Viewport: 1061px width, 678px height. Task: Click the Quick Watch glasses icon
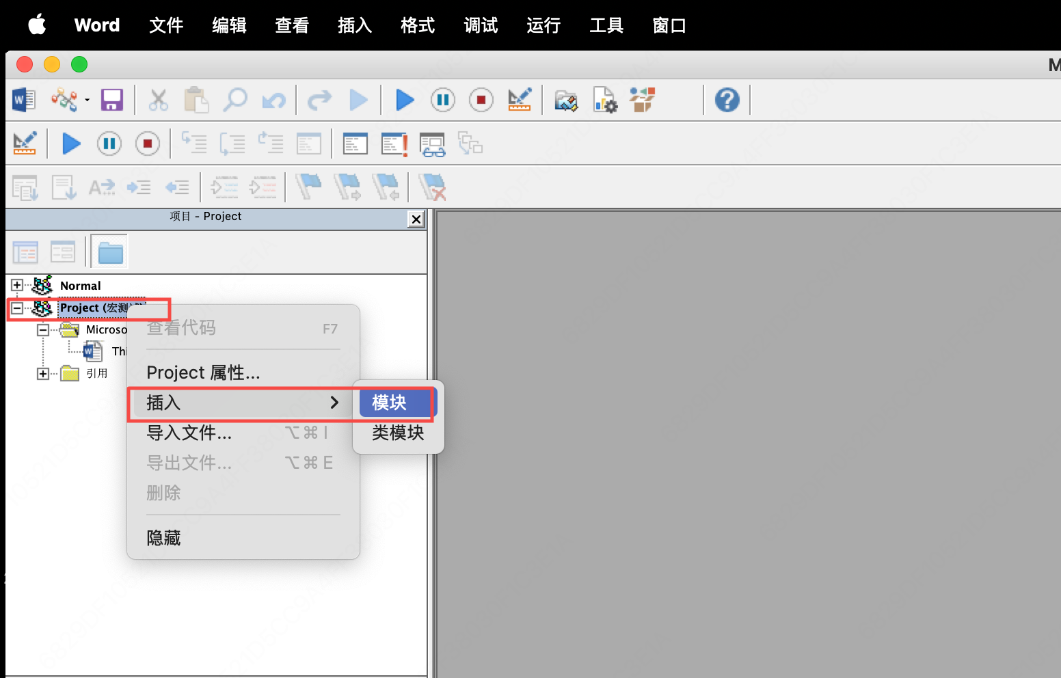point(433,144)
